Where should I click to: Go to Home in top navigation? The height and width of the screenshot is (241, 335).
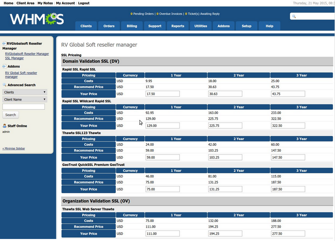tap(9, 3)
